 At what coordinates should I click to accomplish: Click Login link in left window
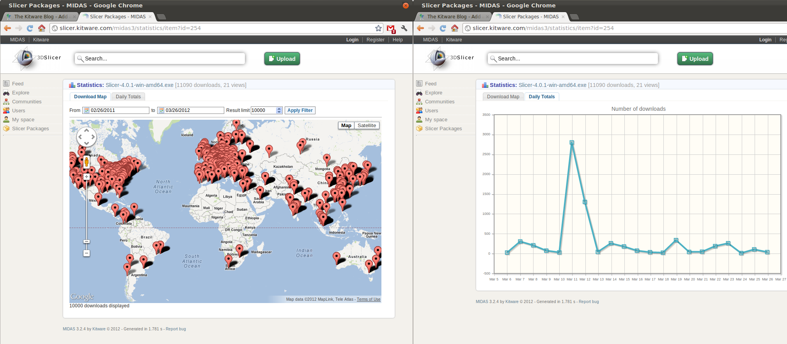[352, 40]
